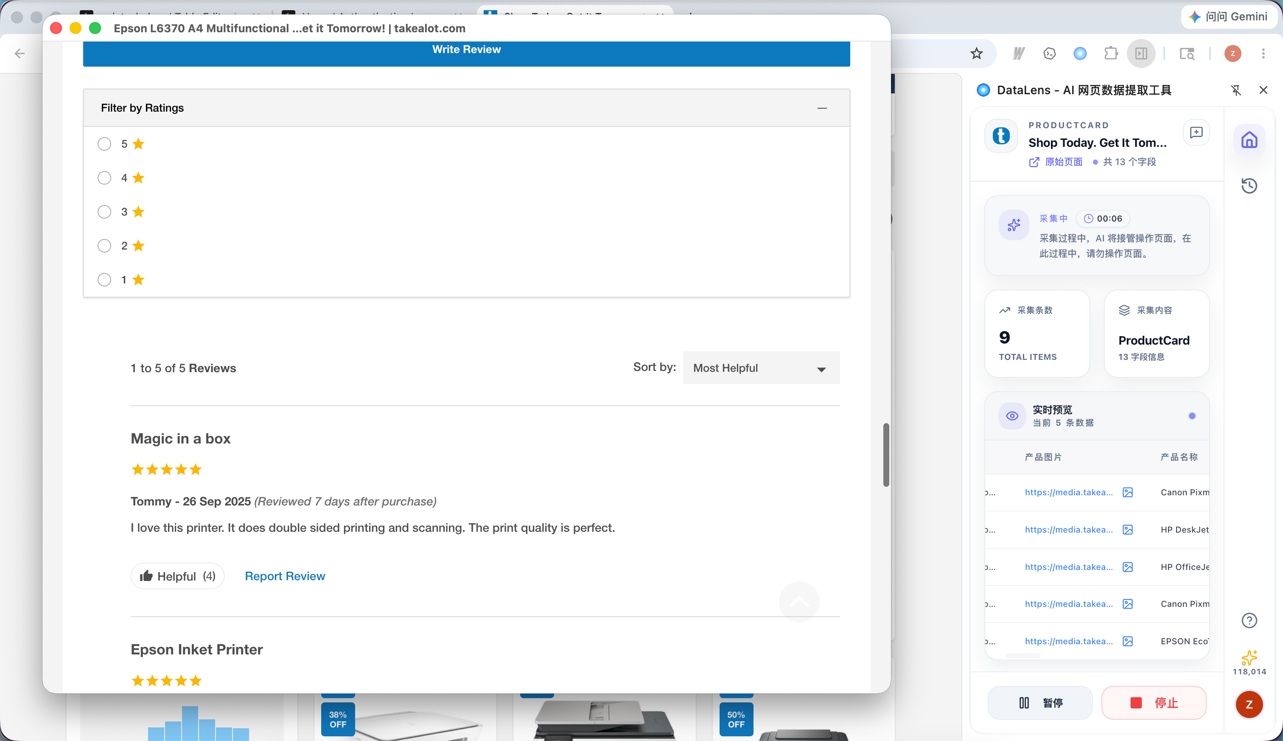
Task: Toggle Chrome side panel icon
Action: point(1141,53)
